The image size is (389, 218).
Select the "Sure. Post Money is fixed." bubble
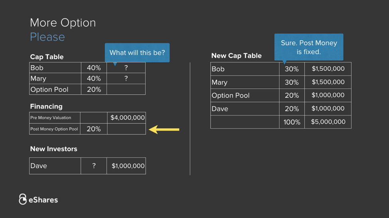coord(308,47)
